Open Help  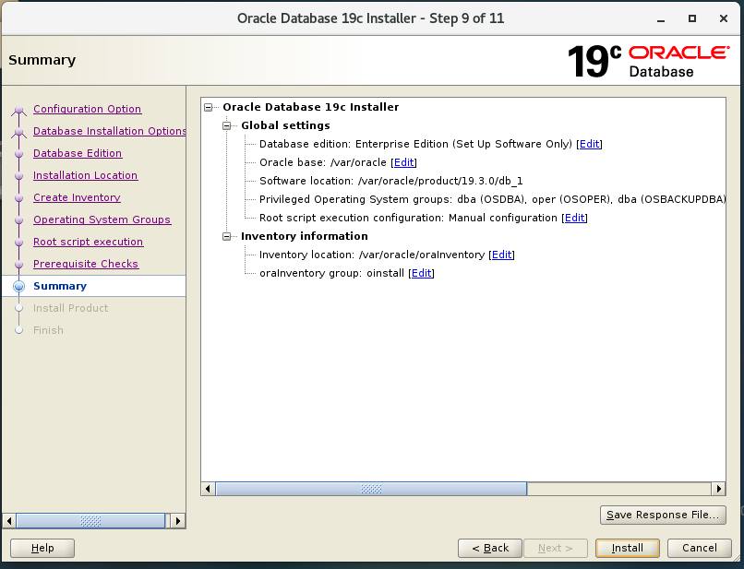coord(42,548)
